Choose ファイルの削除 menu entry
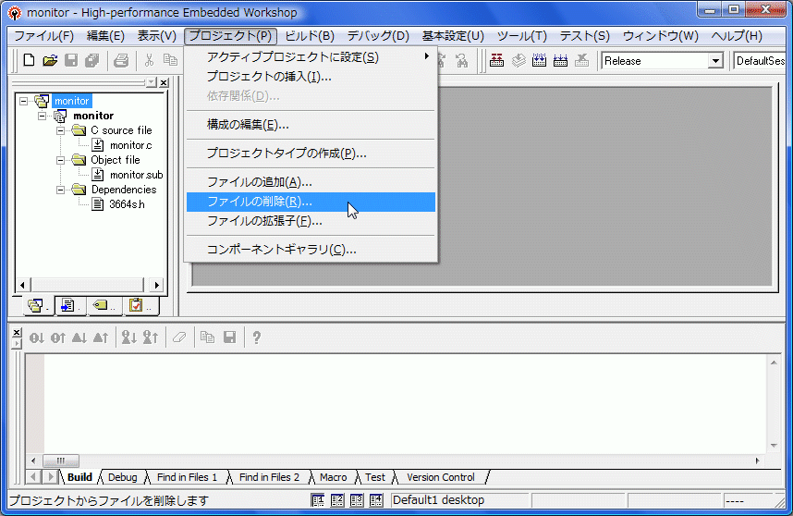Image resolution: width=793 pixels, height=516 pixels. (311, 202)
